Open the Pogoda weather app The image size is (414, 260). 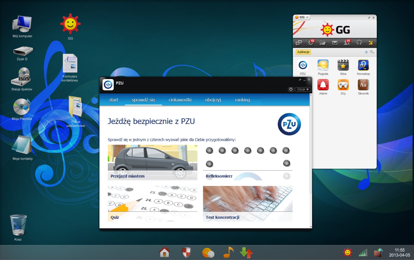pyautogui.click(x=323, y=65)
